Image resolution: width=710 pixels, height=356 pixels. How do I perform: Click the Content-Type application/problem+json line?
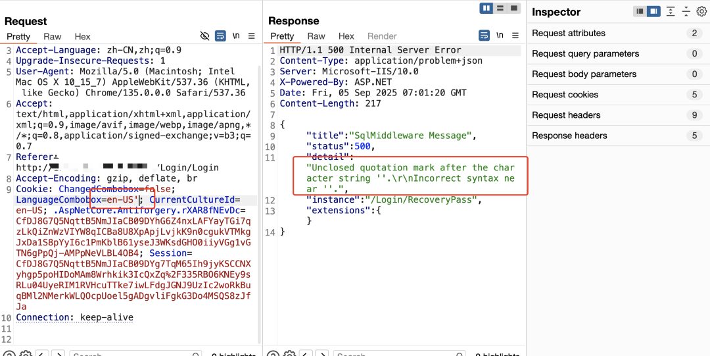[x=381, y=61]
